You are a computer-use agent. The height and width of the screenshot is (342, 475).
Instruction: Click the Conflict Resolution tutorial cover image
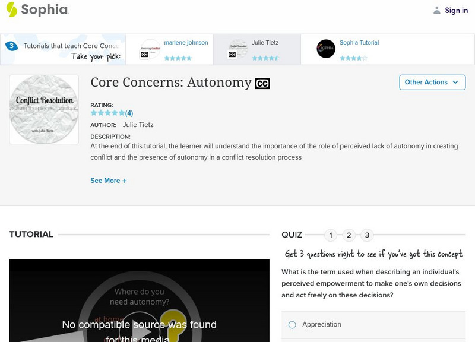click(x=44, y=109)
